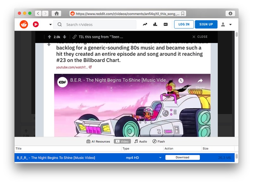Switch to the All Resources tab
The width and height of the screenshot is (253, 184).
point(98,141)
